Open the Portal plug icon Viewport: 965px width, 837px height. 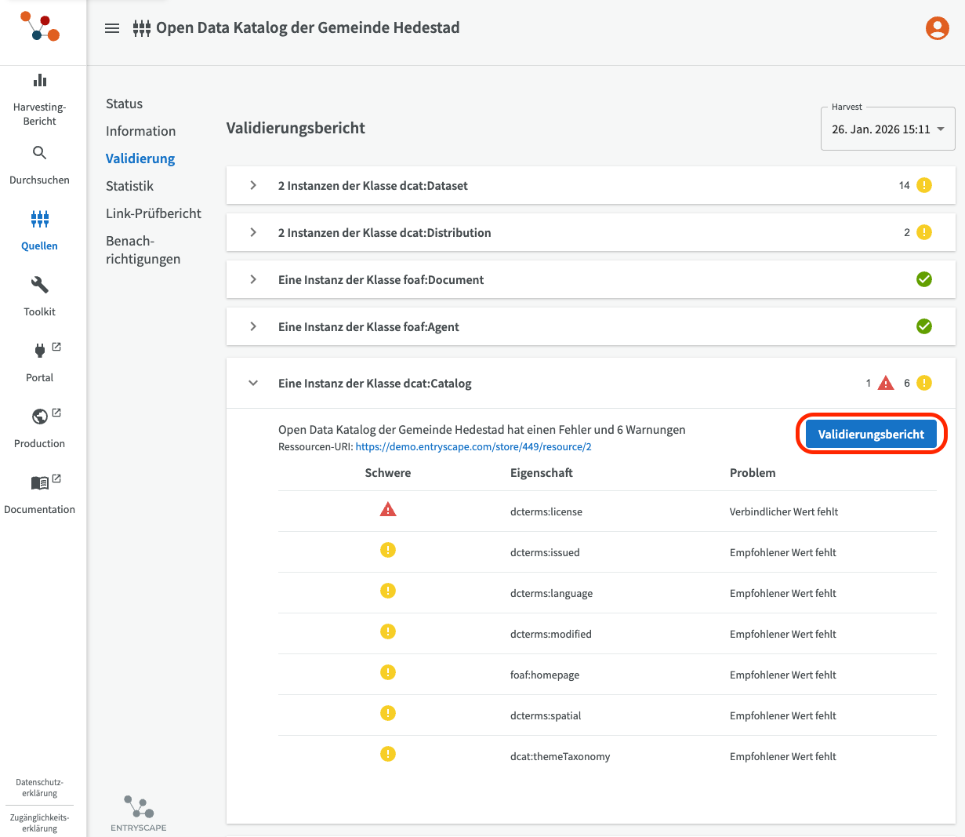(40, 351)
